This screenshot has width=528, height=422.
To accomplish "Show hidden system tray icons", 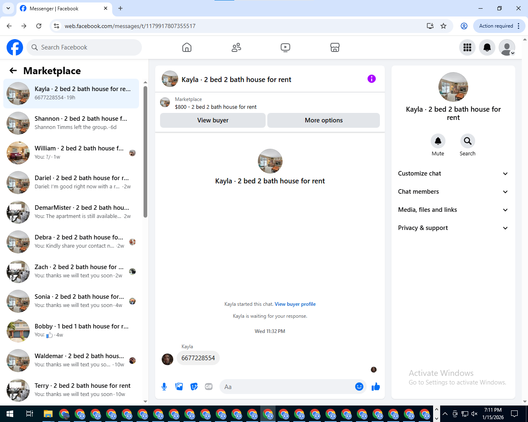I will click(x=445, y=414).
